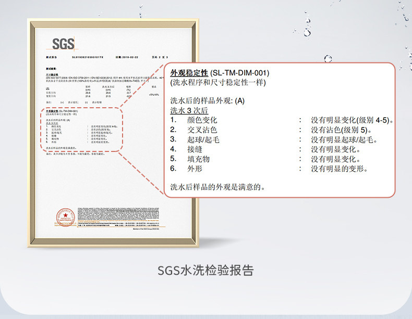Select item 5 label '填充物'
This screenshot has width=412, height=319.
click(x=198, y=159)
